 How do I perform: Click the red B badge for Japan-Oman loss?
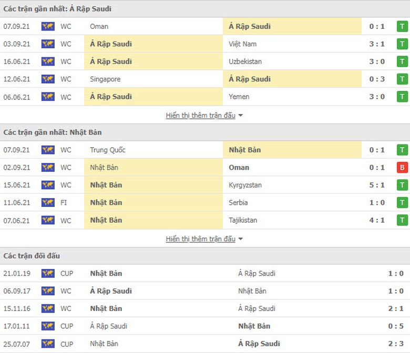coord(402,168)
